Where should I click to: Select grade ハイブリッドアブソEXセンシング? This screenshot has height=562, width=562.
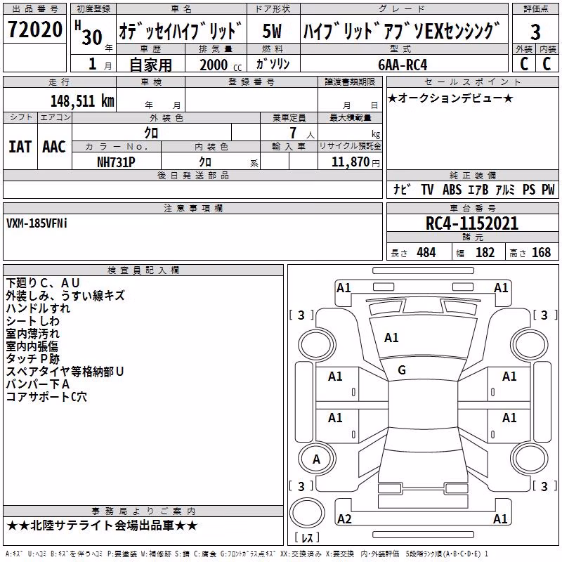click(x=402, y=31)
